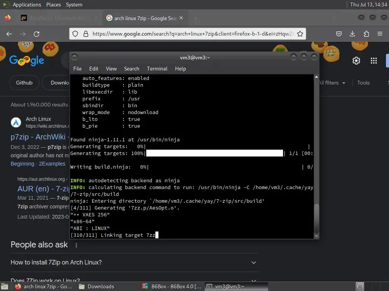Click the Google doodle logo
This screenshot has height=291, width=389.
pos(27,60)
